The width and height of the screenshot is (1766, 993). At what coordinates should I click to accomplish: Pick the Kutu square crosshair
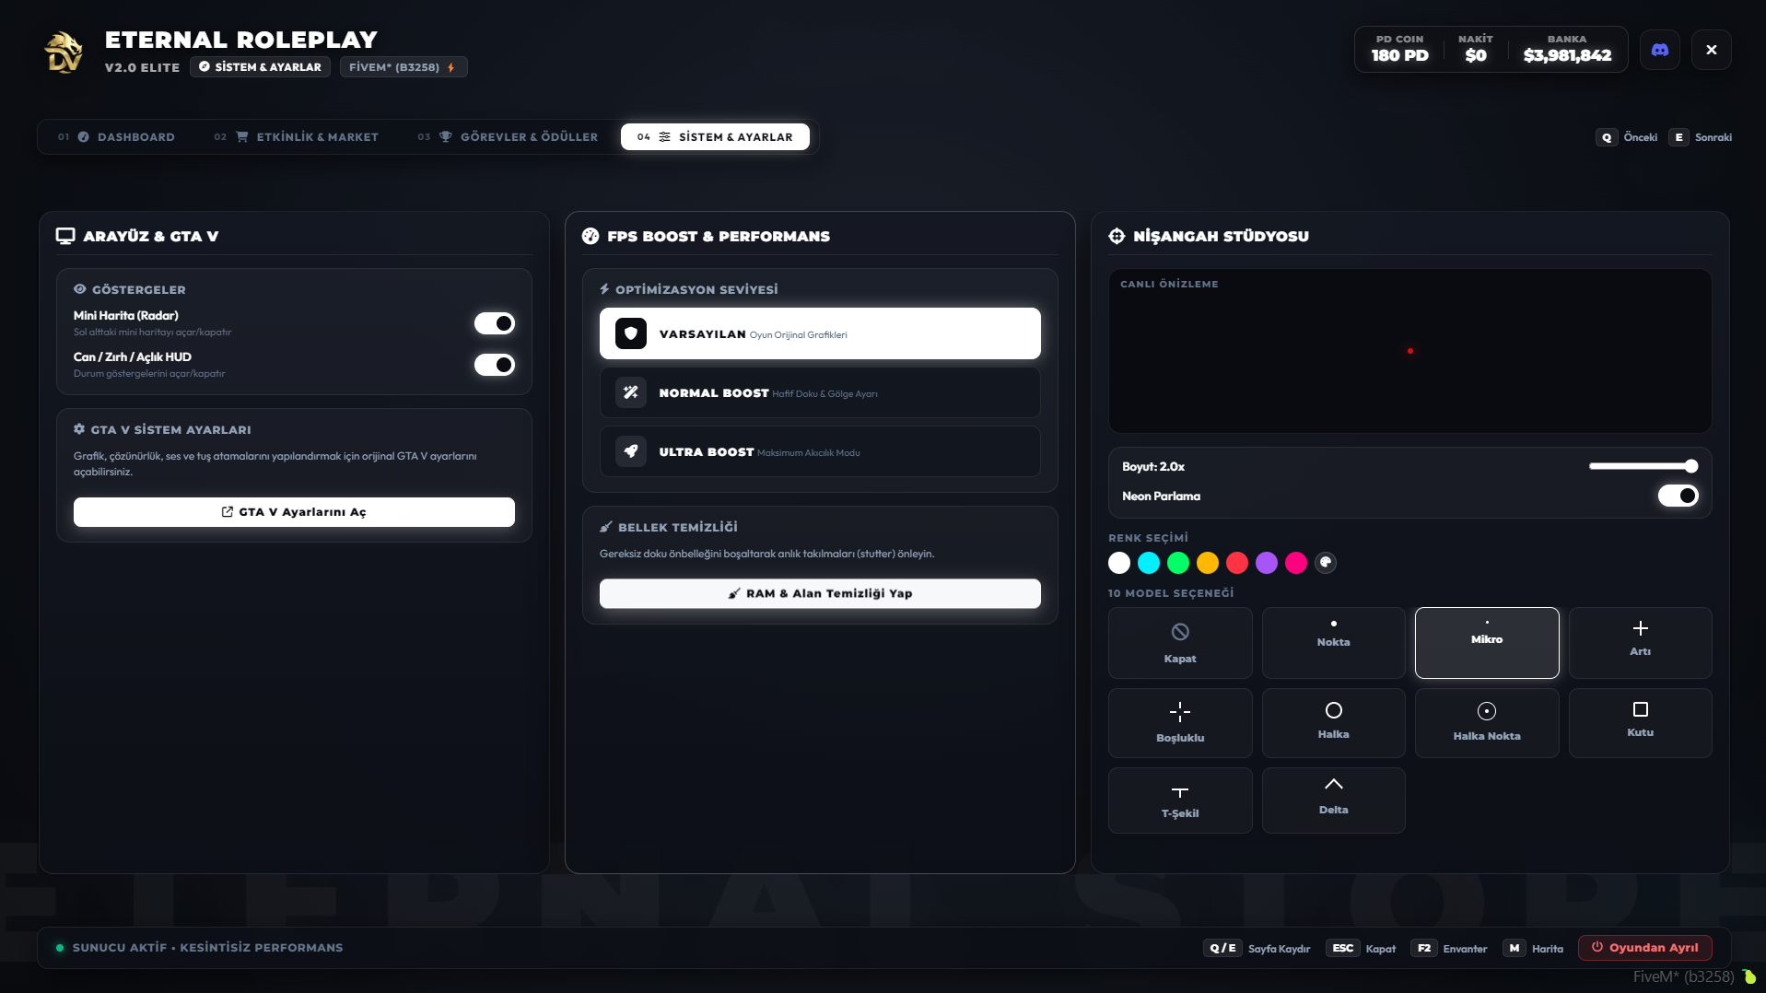coord(1640,722)
